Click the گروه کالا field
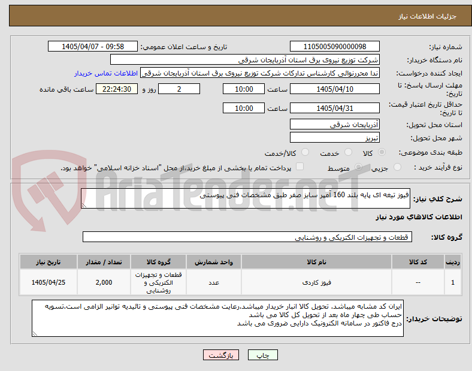The image size is (472, 371). [x=247, y=237]
